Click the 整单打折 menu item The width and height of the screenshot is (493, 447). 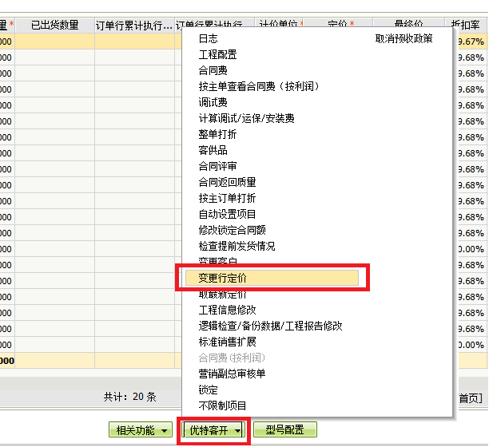tap(217, 134)
